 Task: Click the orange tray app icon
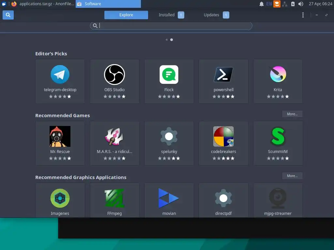coord(277,4)
